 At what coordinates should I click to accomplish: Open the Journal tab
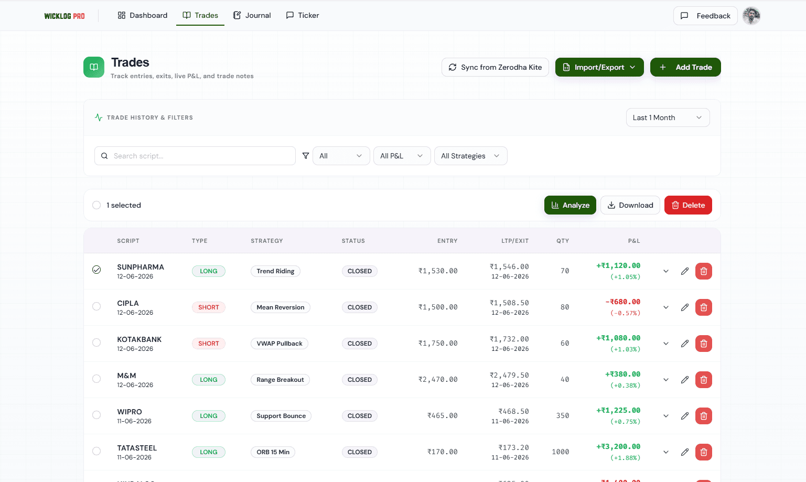tap(252, 15)
